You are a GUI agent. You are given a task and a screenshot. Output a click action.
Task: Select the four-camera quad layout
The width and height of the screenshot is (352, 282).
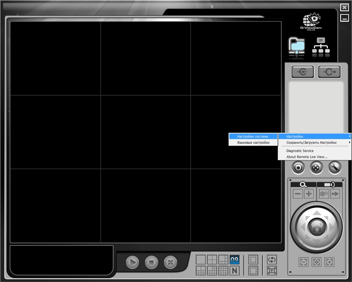click(212, 260)
